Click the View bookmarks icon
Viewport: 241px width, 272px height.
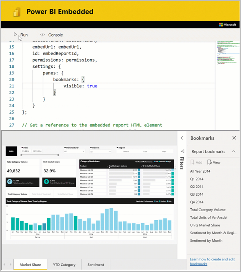tap(209, 162)
